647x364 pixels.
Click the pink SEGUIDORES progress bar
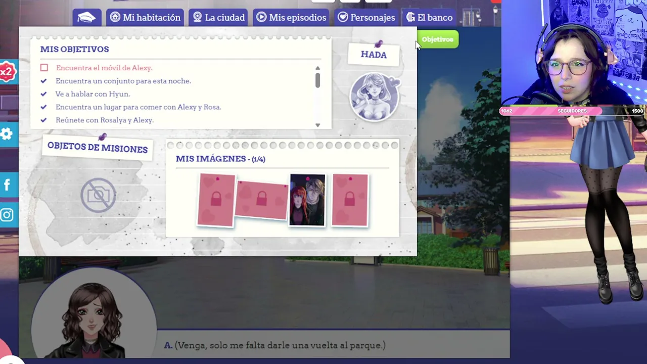[x=572, y=111]
